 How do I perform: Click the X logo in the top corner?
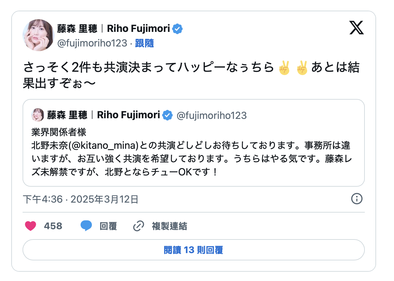click(x=357, y=28)
